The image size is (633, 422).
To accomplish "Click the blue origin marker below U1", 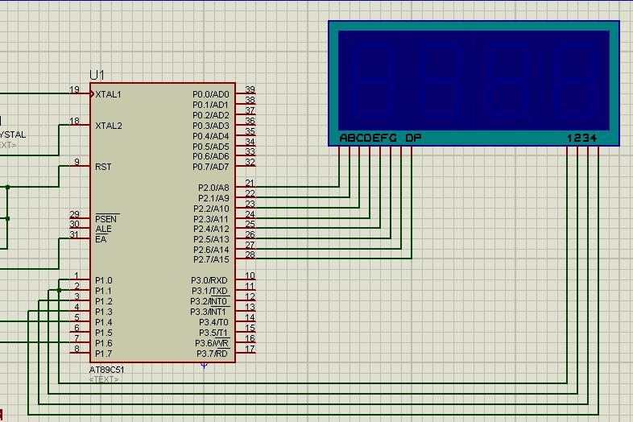I will (x=205, y=366).
